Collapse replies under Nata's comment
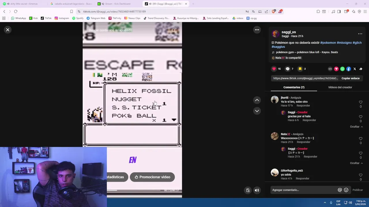The image size is (369, 207). coord(356,163)
